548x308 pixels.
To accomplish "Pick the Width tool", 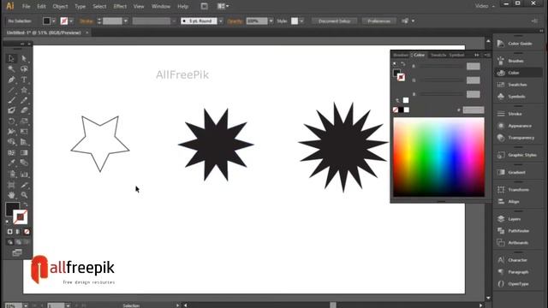I will [11, 132].
